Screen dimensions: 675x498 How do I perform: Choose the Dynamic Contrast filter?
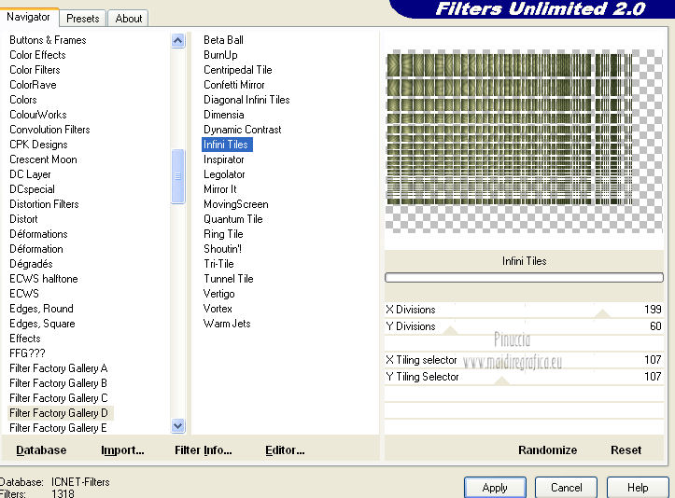(x=243, y=130)
